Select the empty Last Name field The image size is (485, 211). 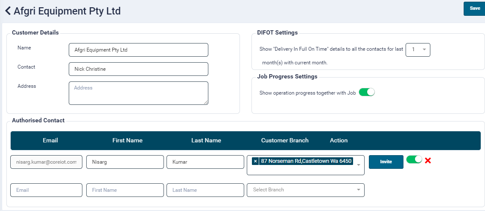pyautogui.click(x=205, y=190)
